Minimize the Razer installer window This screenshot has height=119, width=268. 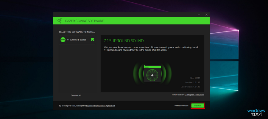coord(199,15)
